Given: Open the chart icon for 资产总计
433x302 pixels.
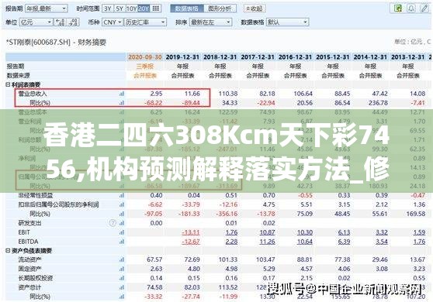Looking at the screenshot, I should [x=121, y=287].
